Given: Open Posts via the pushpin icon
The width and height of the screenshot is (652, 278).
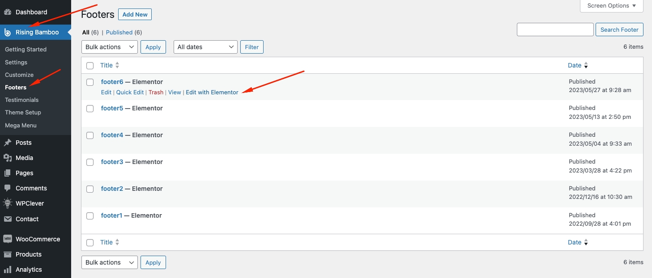Looking at the screenshot, I should coord(8,143).
